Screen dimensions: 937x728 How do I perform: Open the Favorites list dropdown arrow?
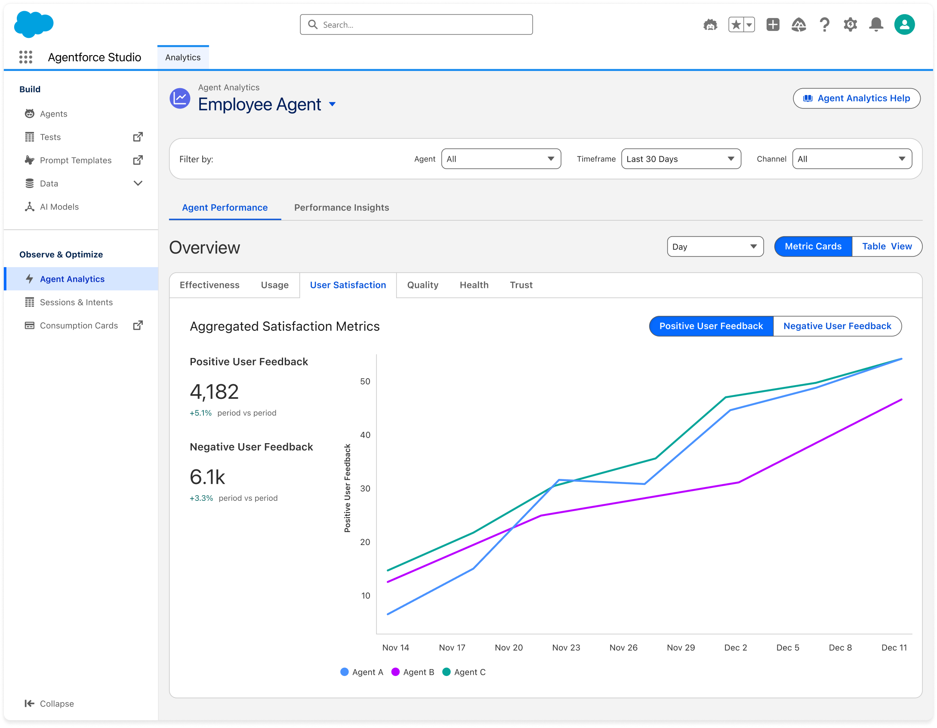[x=749, y=25]
